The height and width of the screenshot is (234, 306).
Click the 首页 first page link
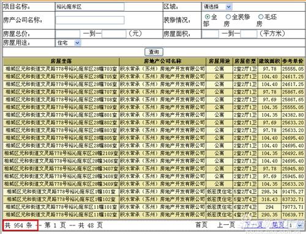coord(201,225)
